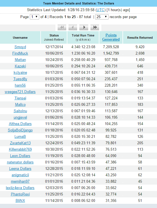Open the records per page dropdown
Image resolution: width=157 pixels, height=208 pixels.
click(102, 17)
